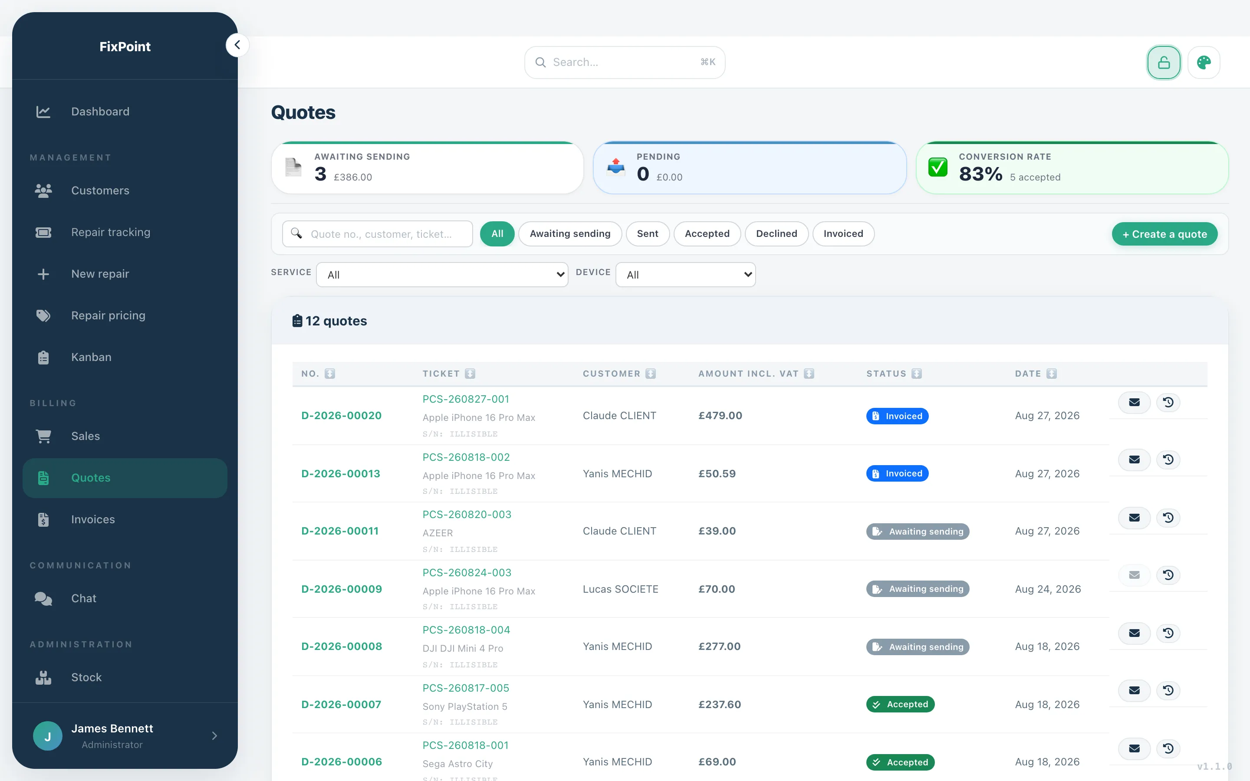The image size is (1250, 781).
Task: Open Stock in the sidebar
Action: click(x=125, y=678)
